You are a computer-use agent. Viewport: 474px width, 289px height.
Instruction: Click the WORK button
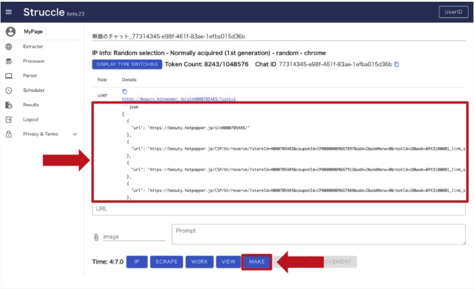tap(200, 262)
